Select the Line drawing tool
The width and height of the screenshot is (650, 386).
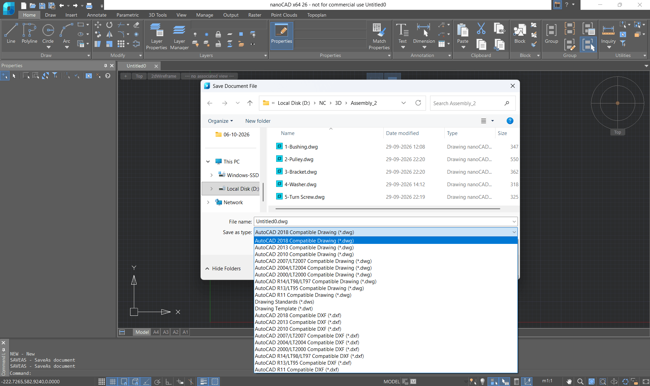click(x=11, y=33)
